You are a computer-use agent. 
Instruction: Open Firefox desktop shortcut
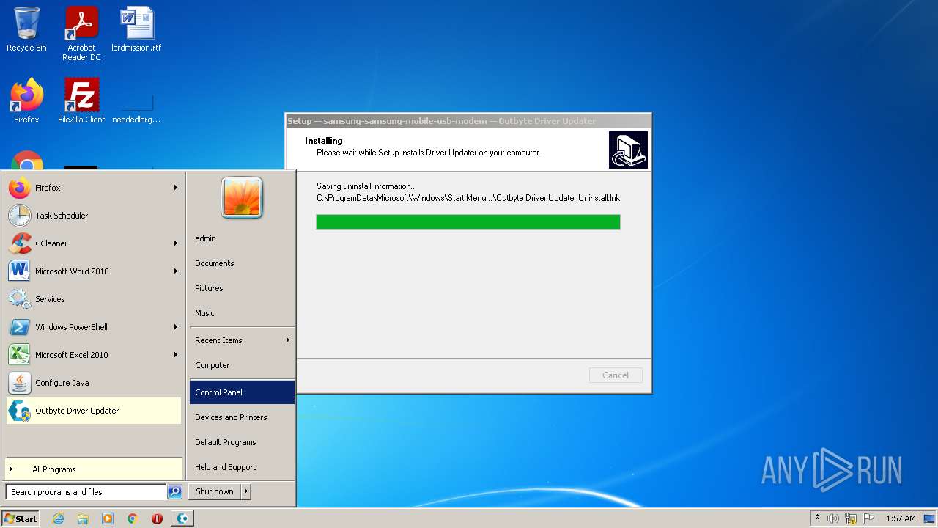tap(26, 101)
